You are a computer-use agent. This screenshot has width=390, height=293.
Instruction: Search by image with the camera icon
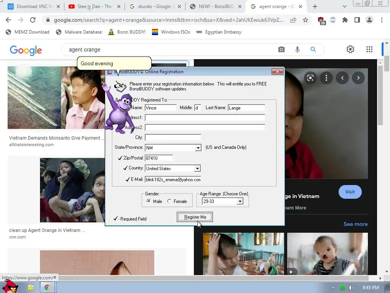pos(281,50)
